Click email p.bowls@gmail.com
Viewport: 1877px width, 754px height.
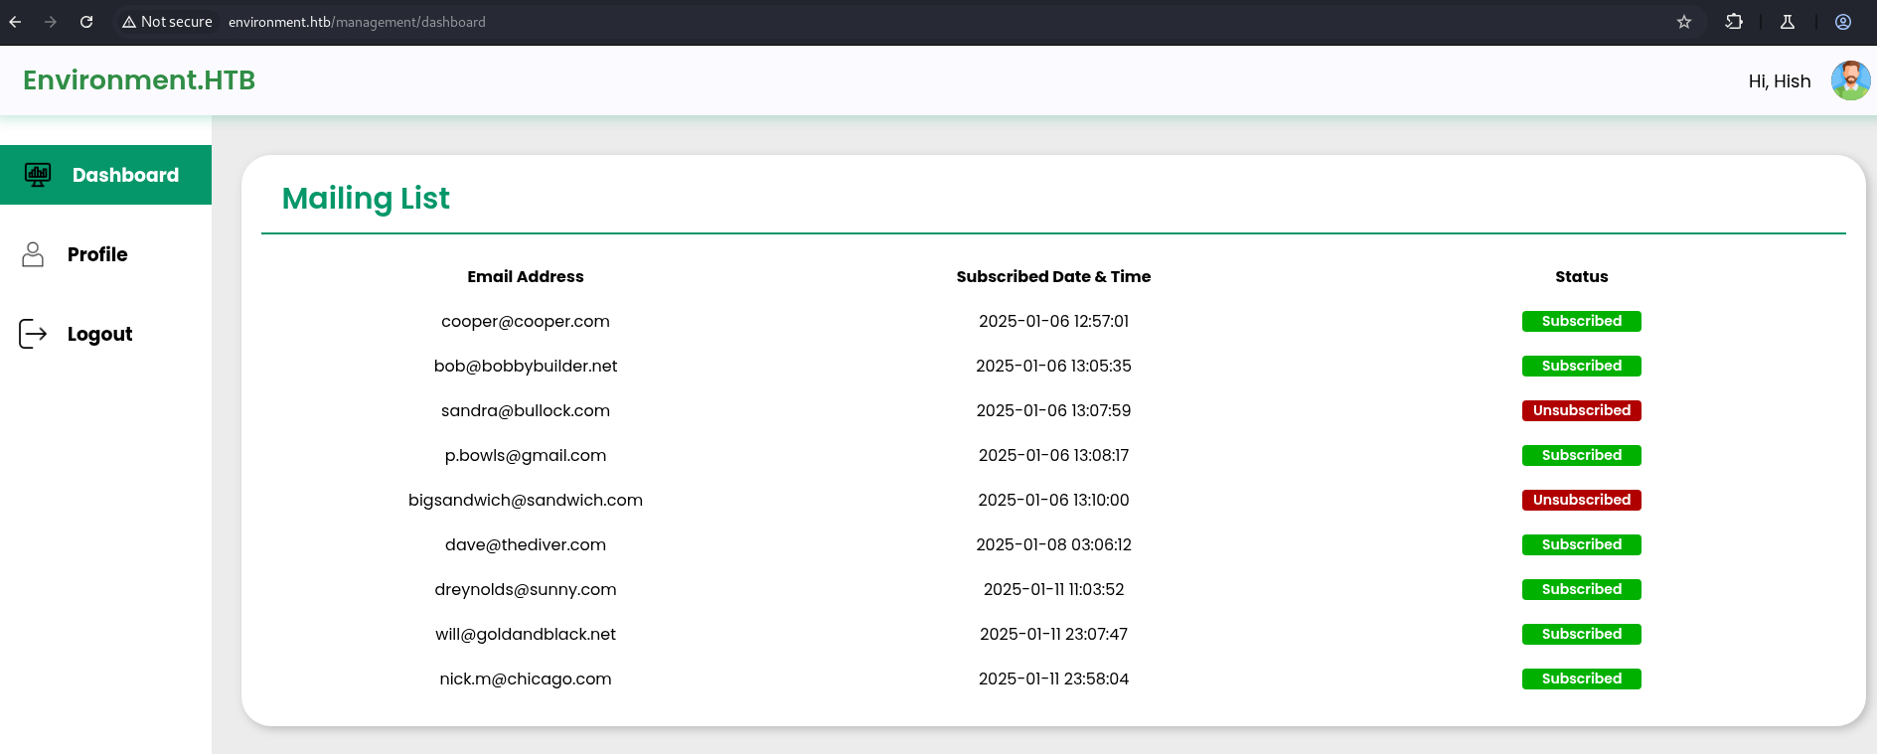point(526,456)
